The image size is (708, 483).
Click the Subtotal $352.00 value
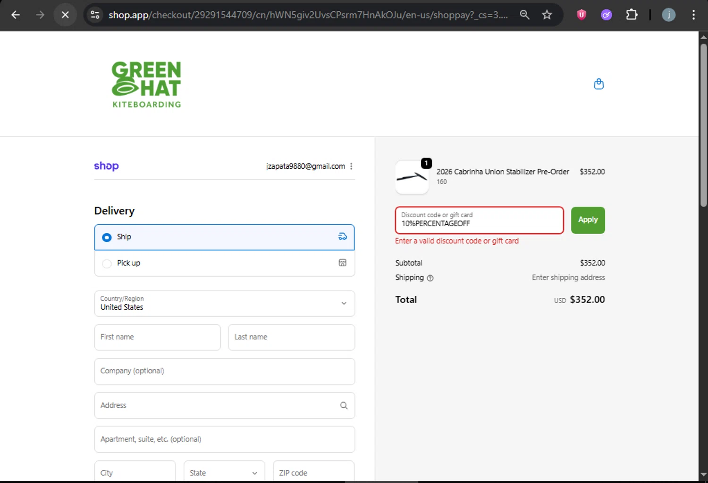[592, 263]
